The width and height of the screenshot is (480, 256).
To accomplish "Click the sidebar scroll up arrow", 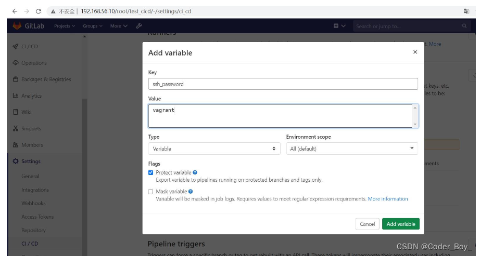I will (84, 37).
